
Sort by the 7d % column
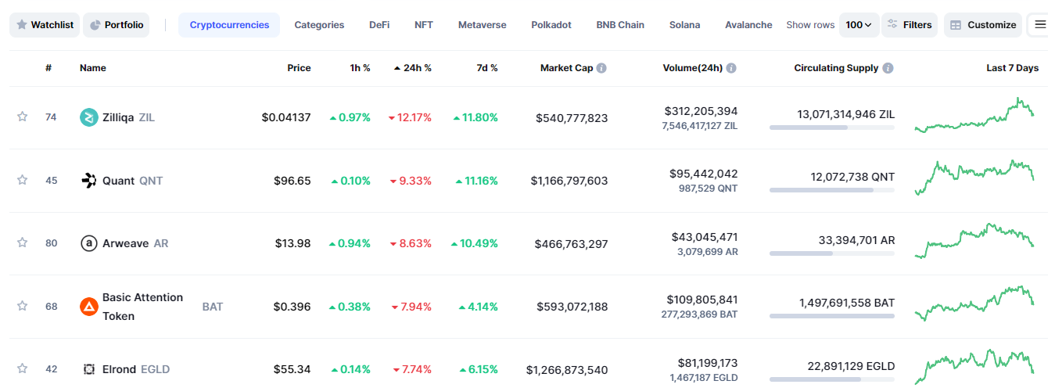487,68
